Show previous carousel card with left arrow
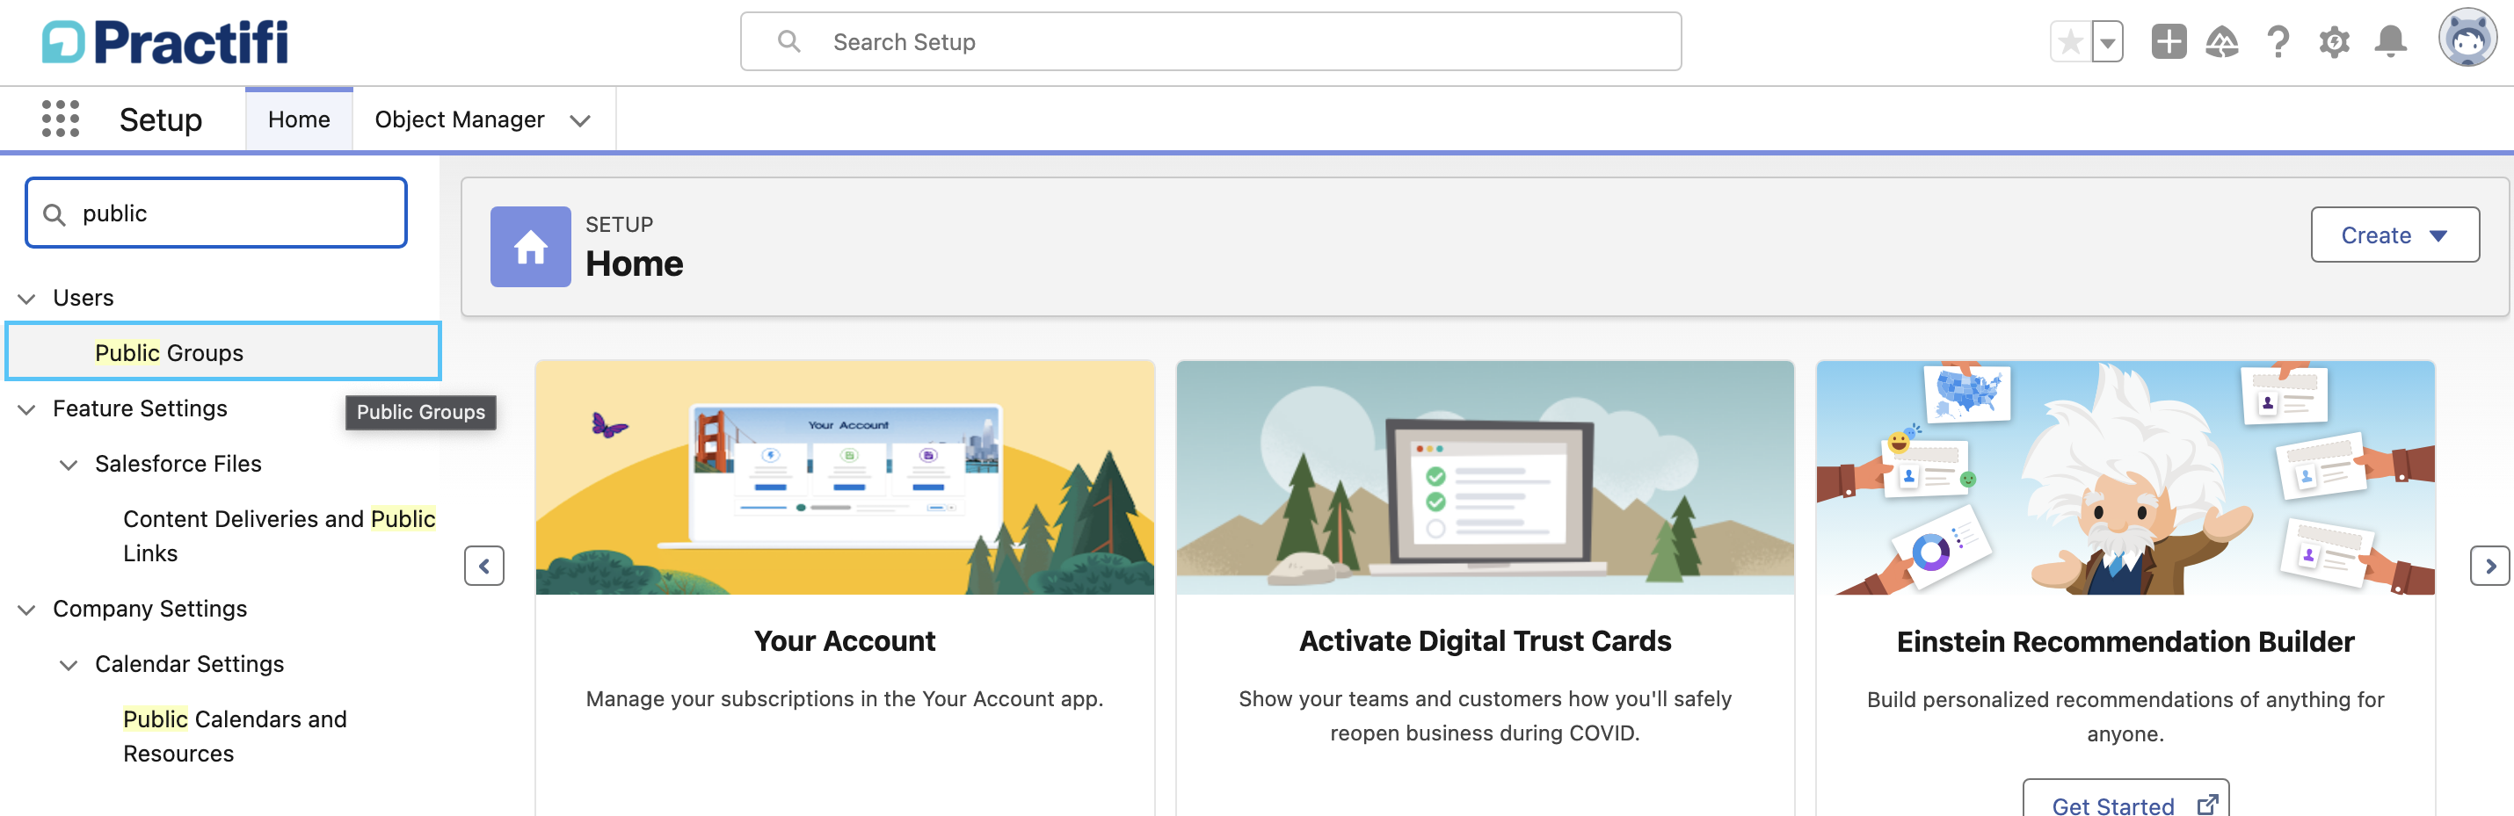This screenshot has width=2514, height=816. pyautogui.click(x=484, y=566)
